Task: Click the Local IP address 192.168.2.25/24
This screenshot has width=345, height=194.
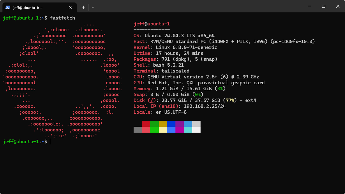Action: tap(205, 106)
